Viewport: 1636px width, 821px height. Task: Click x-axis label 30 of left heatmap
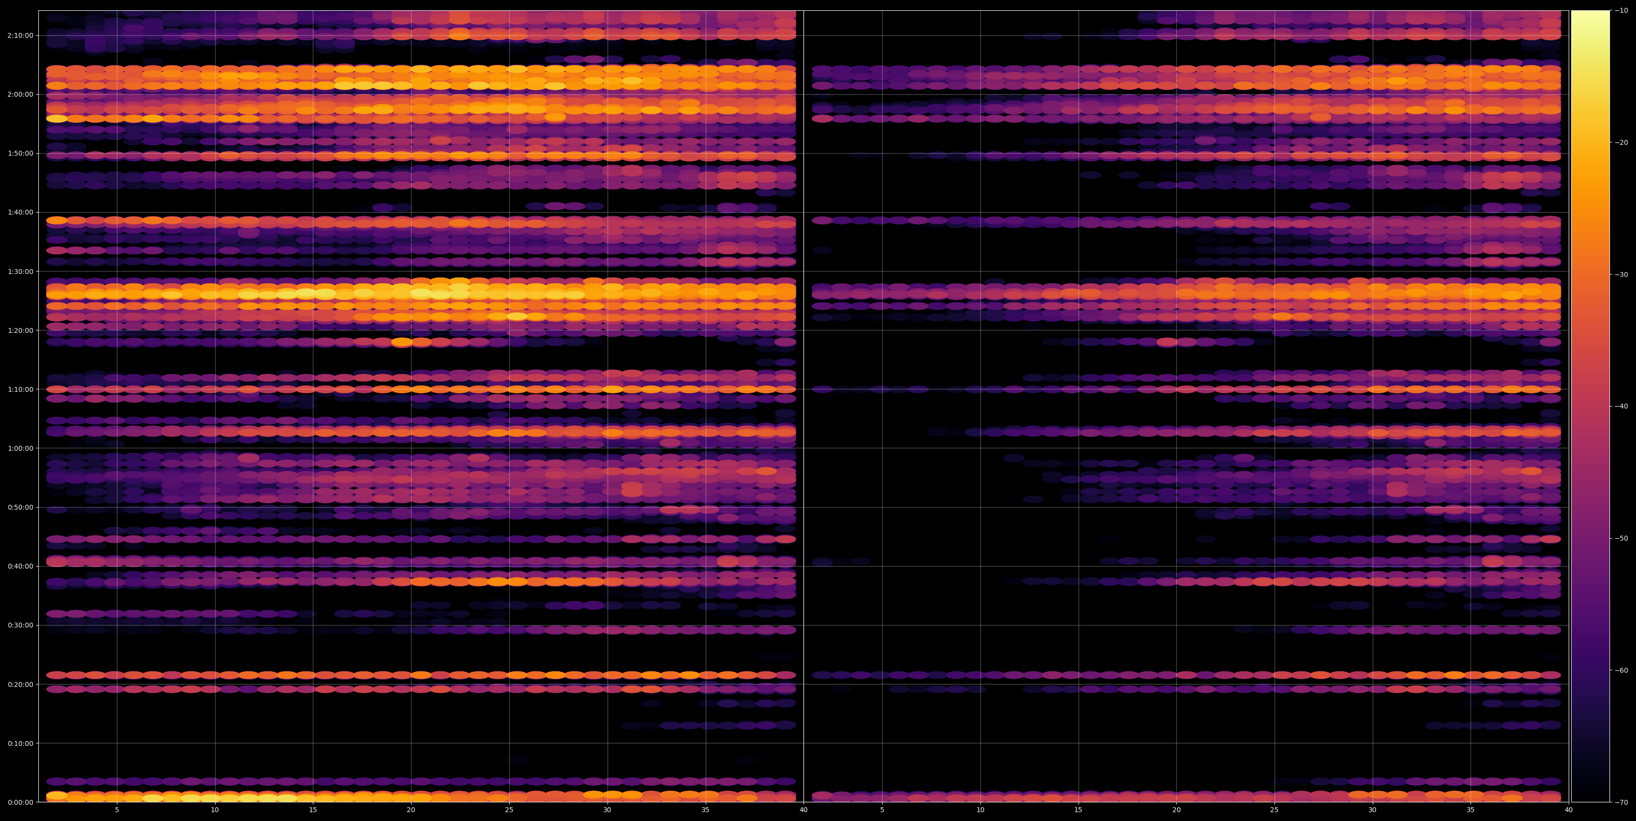[607, 810]
